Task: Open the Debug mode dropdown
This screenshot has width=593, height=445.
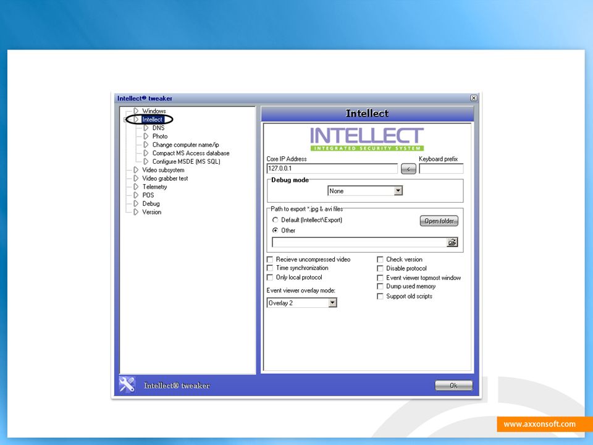Action: 398,191
